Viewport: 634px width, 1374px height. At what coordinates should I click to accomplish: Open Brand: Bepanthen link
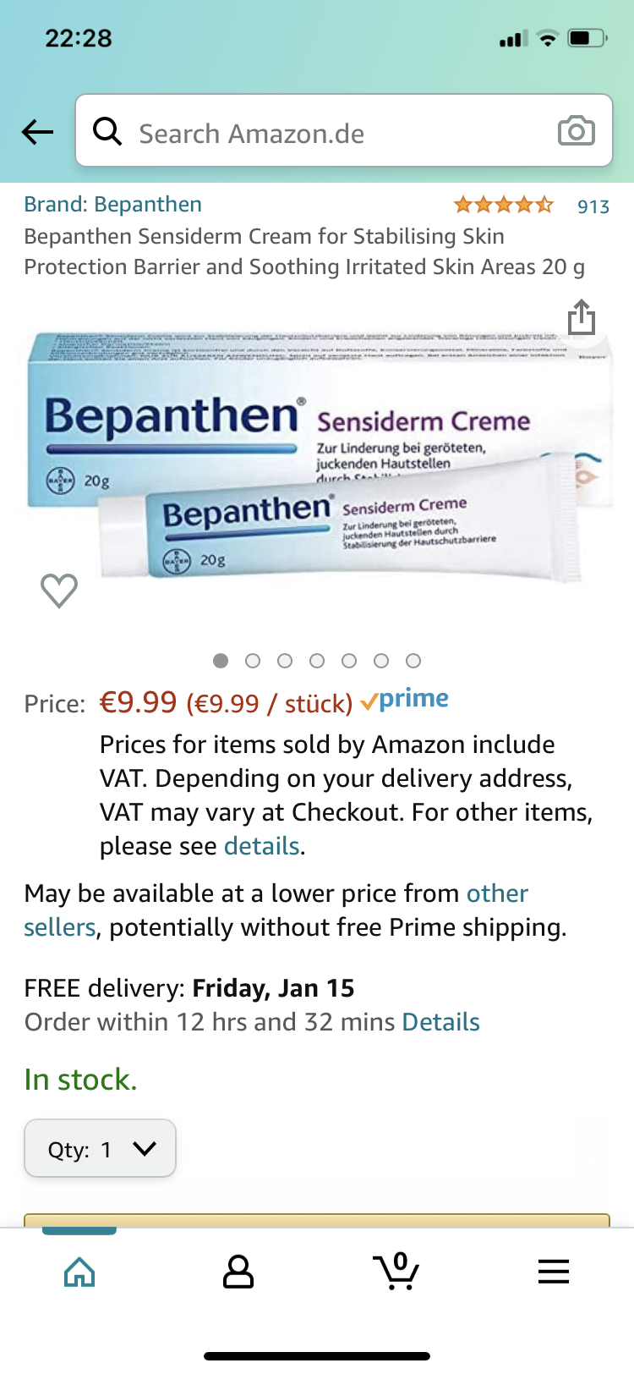[x=112, y=205]
